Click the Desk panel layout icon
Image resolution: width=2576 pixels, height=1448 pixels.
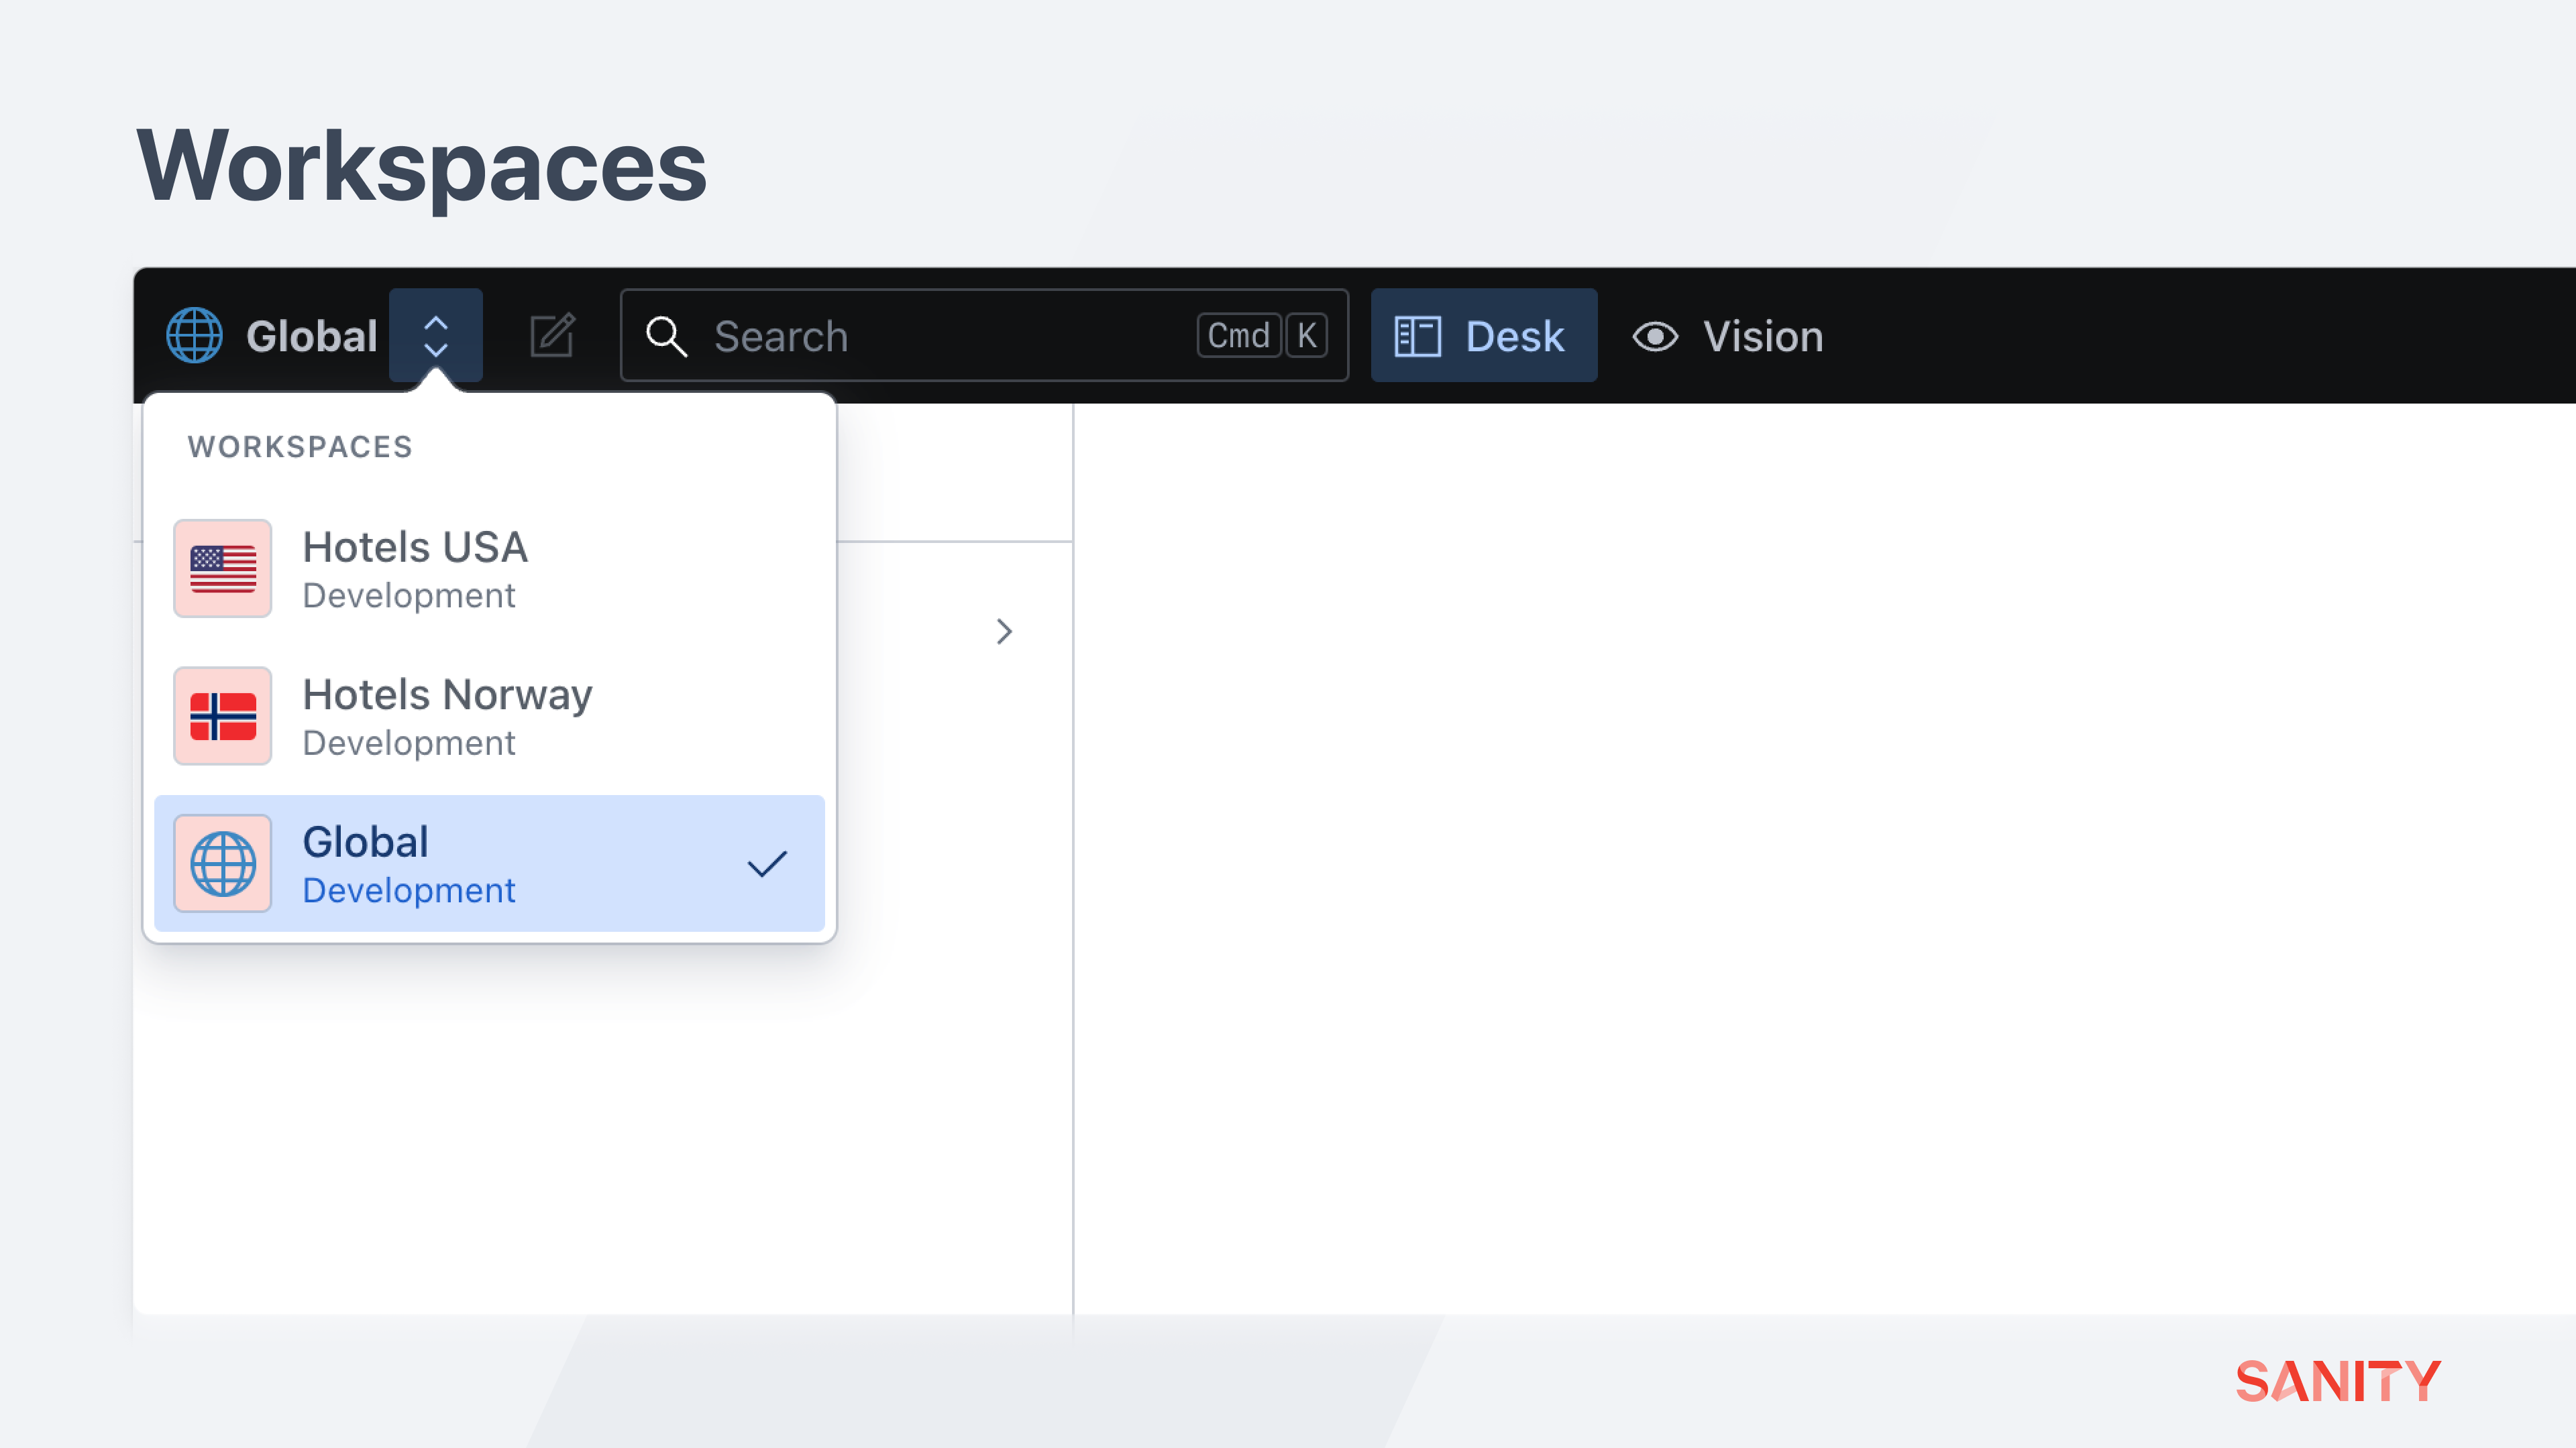coord(1417,337)
